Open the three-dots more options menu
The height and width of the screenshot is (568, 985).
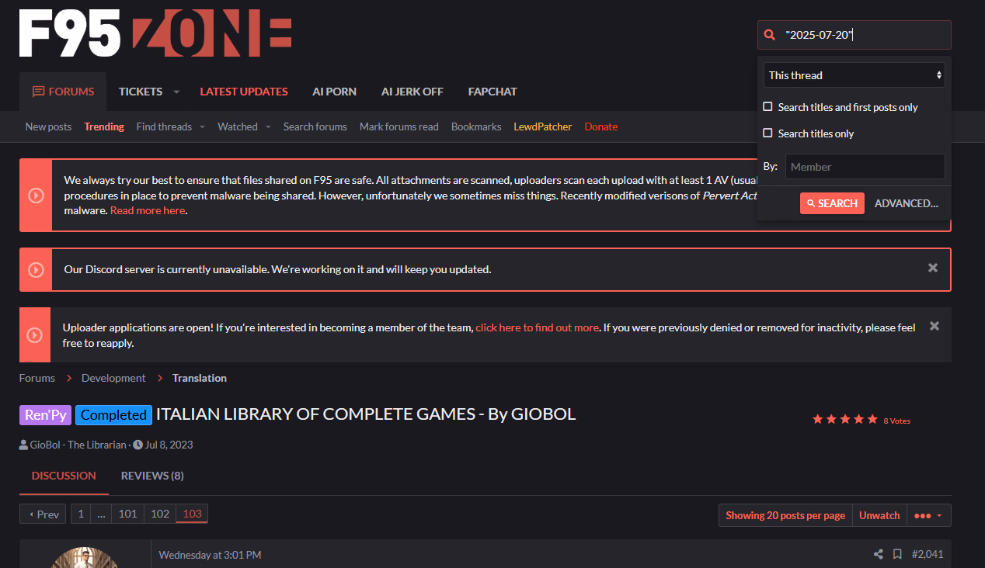tap(928, 515)
